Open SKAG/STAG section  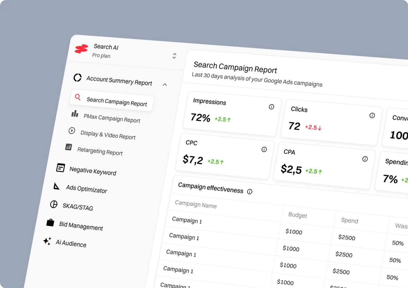[x=78, y=207]
